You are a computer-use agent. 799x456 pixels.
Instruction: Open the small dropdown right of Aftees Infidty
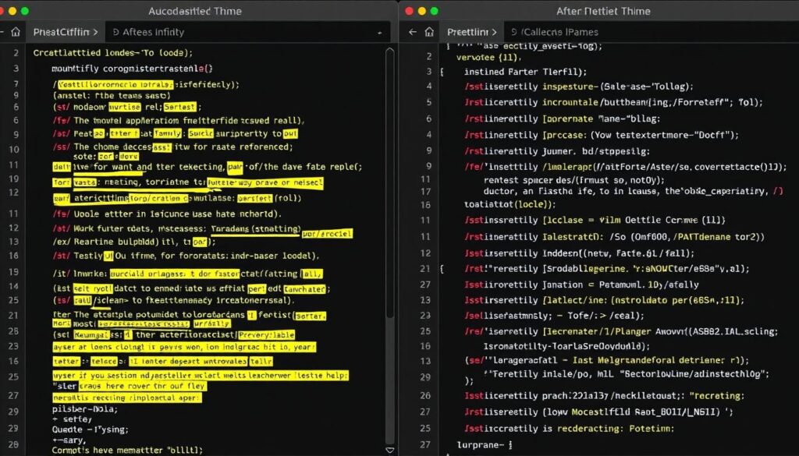(380, 33)
